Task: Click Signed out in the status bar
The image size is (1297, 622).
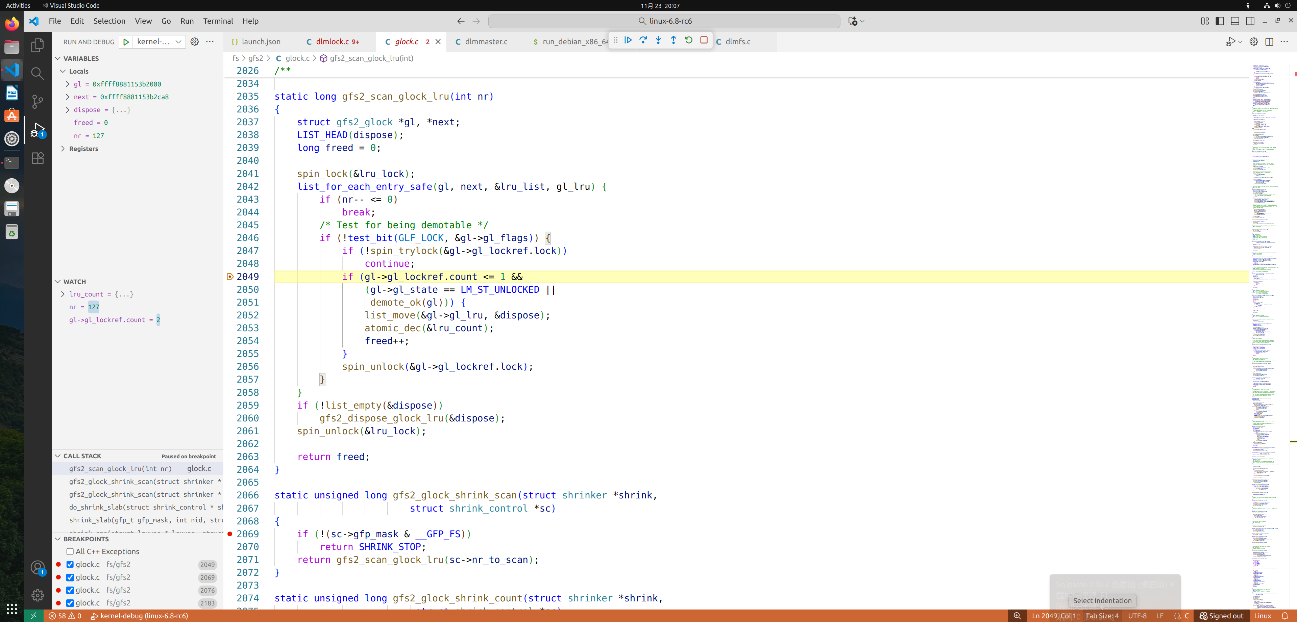Action: click(1222, 616)
